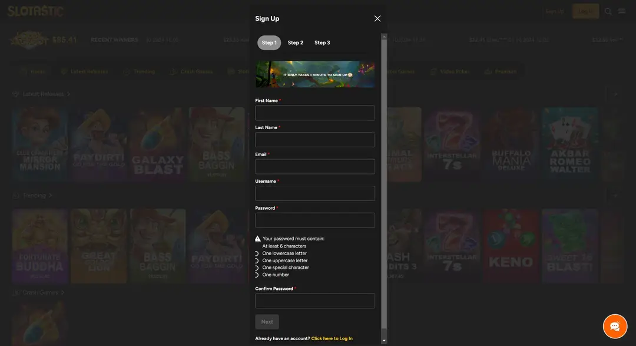Click the Slotastic logo
This screenshot has height=346, width=636.
click(36, 11)
